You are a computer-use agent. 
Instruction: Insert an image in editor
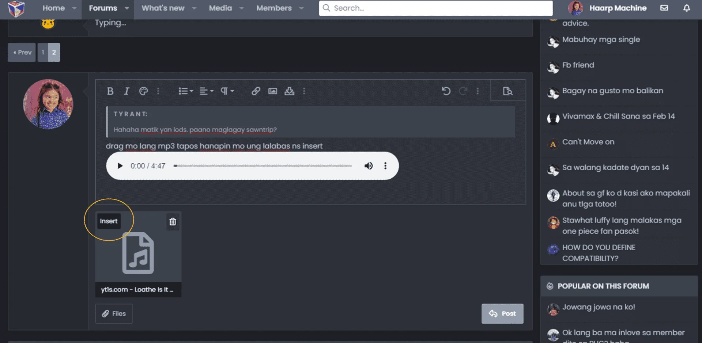tap(273, 91)
